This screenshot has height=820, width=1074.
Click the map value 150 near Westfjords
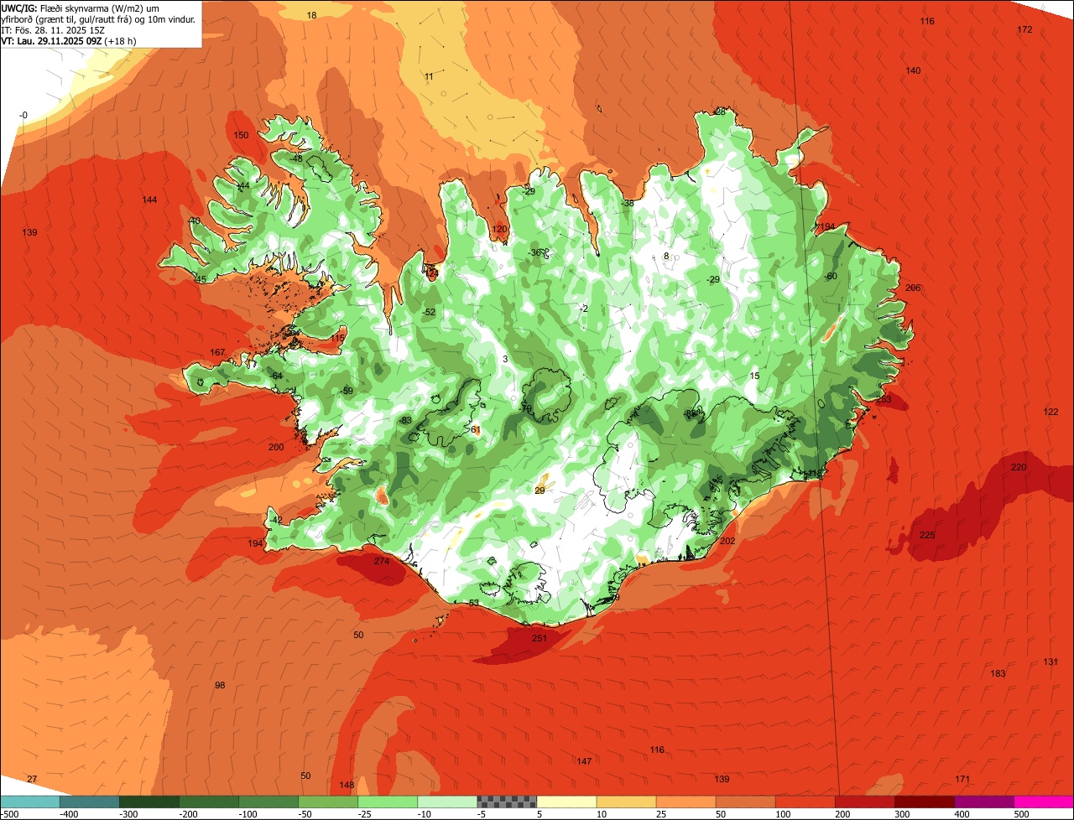(x=241, y=135)
